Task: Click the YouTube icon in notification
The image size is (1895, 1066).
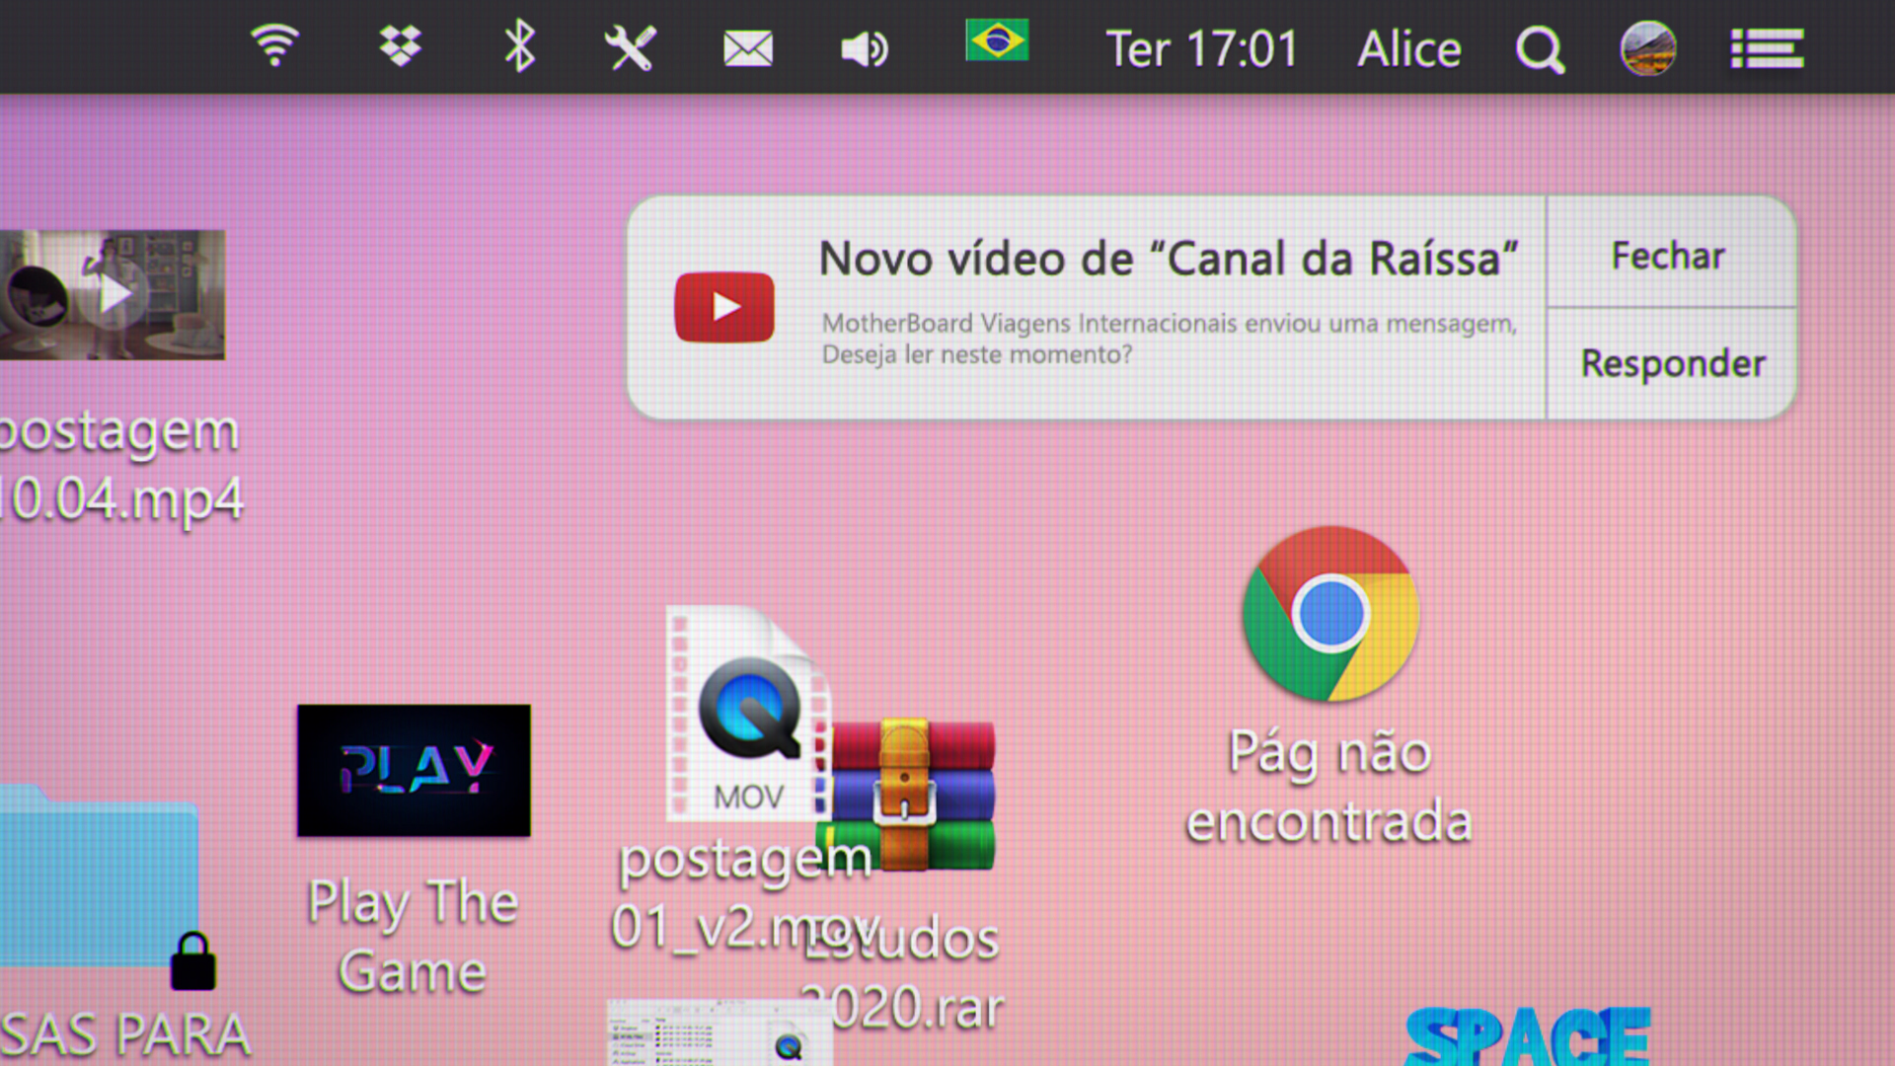Action: pos(723,307)
